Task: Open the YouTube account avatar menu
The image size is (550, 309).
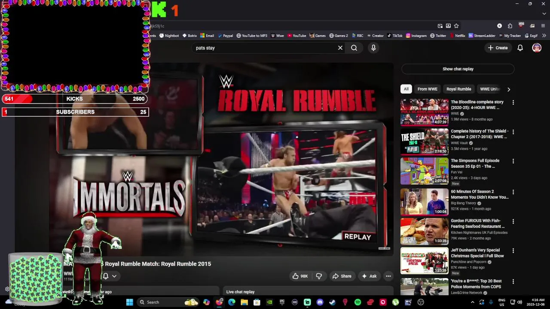Action: (x=537, y=48)
